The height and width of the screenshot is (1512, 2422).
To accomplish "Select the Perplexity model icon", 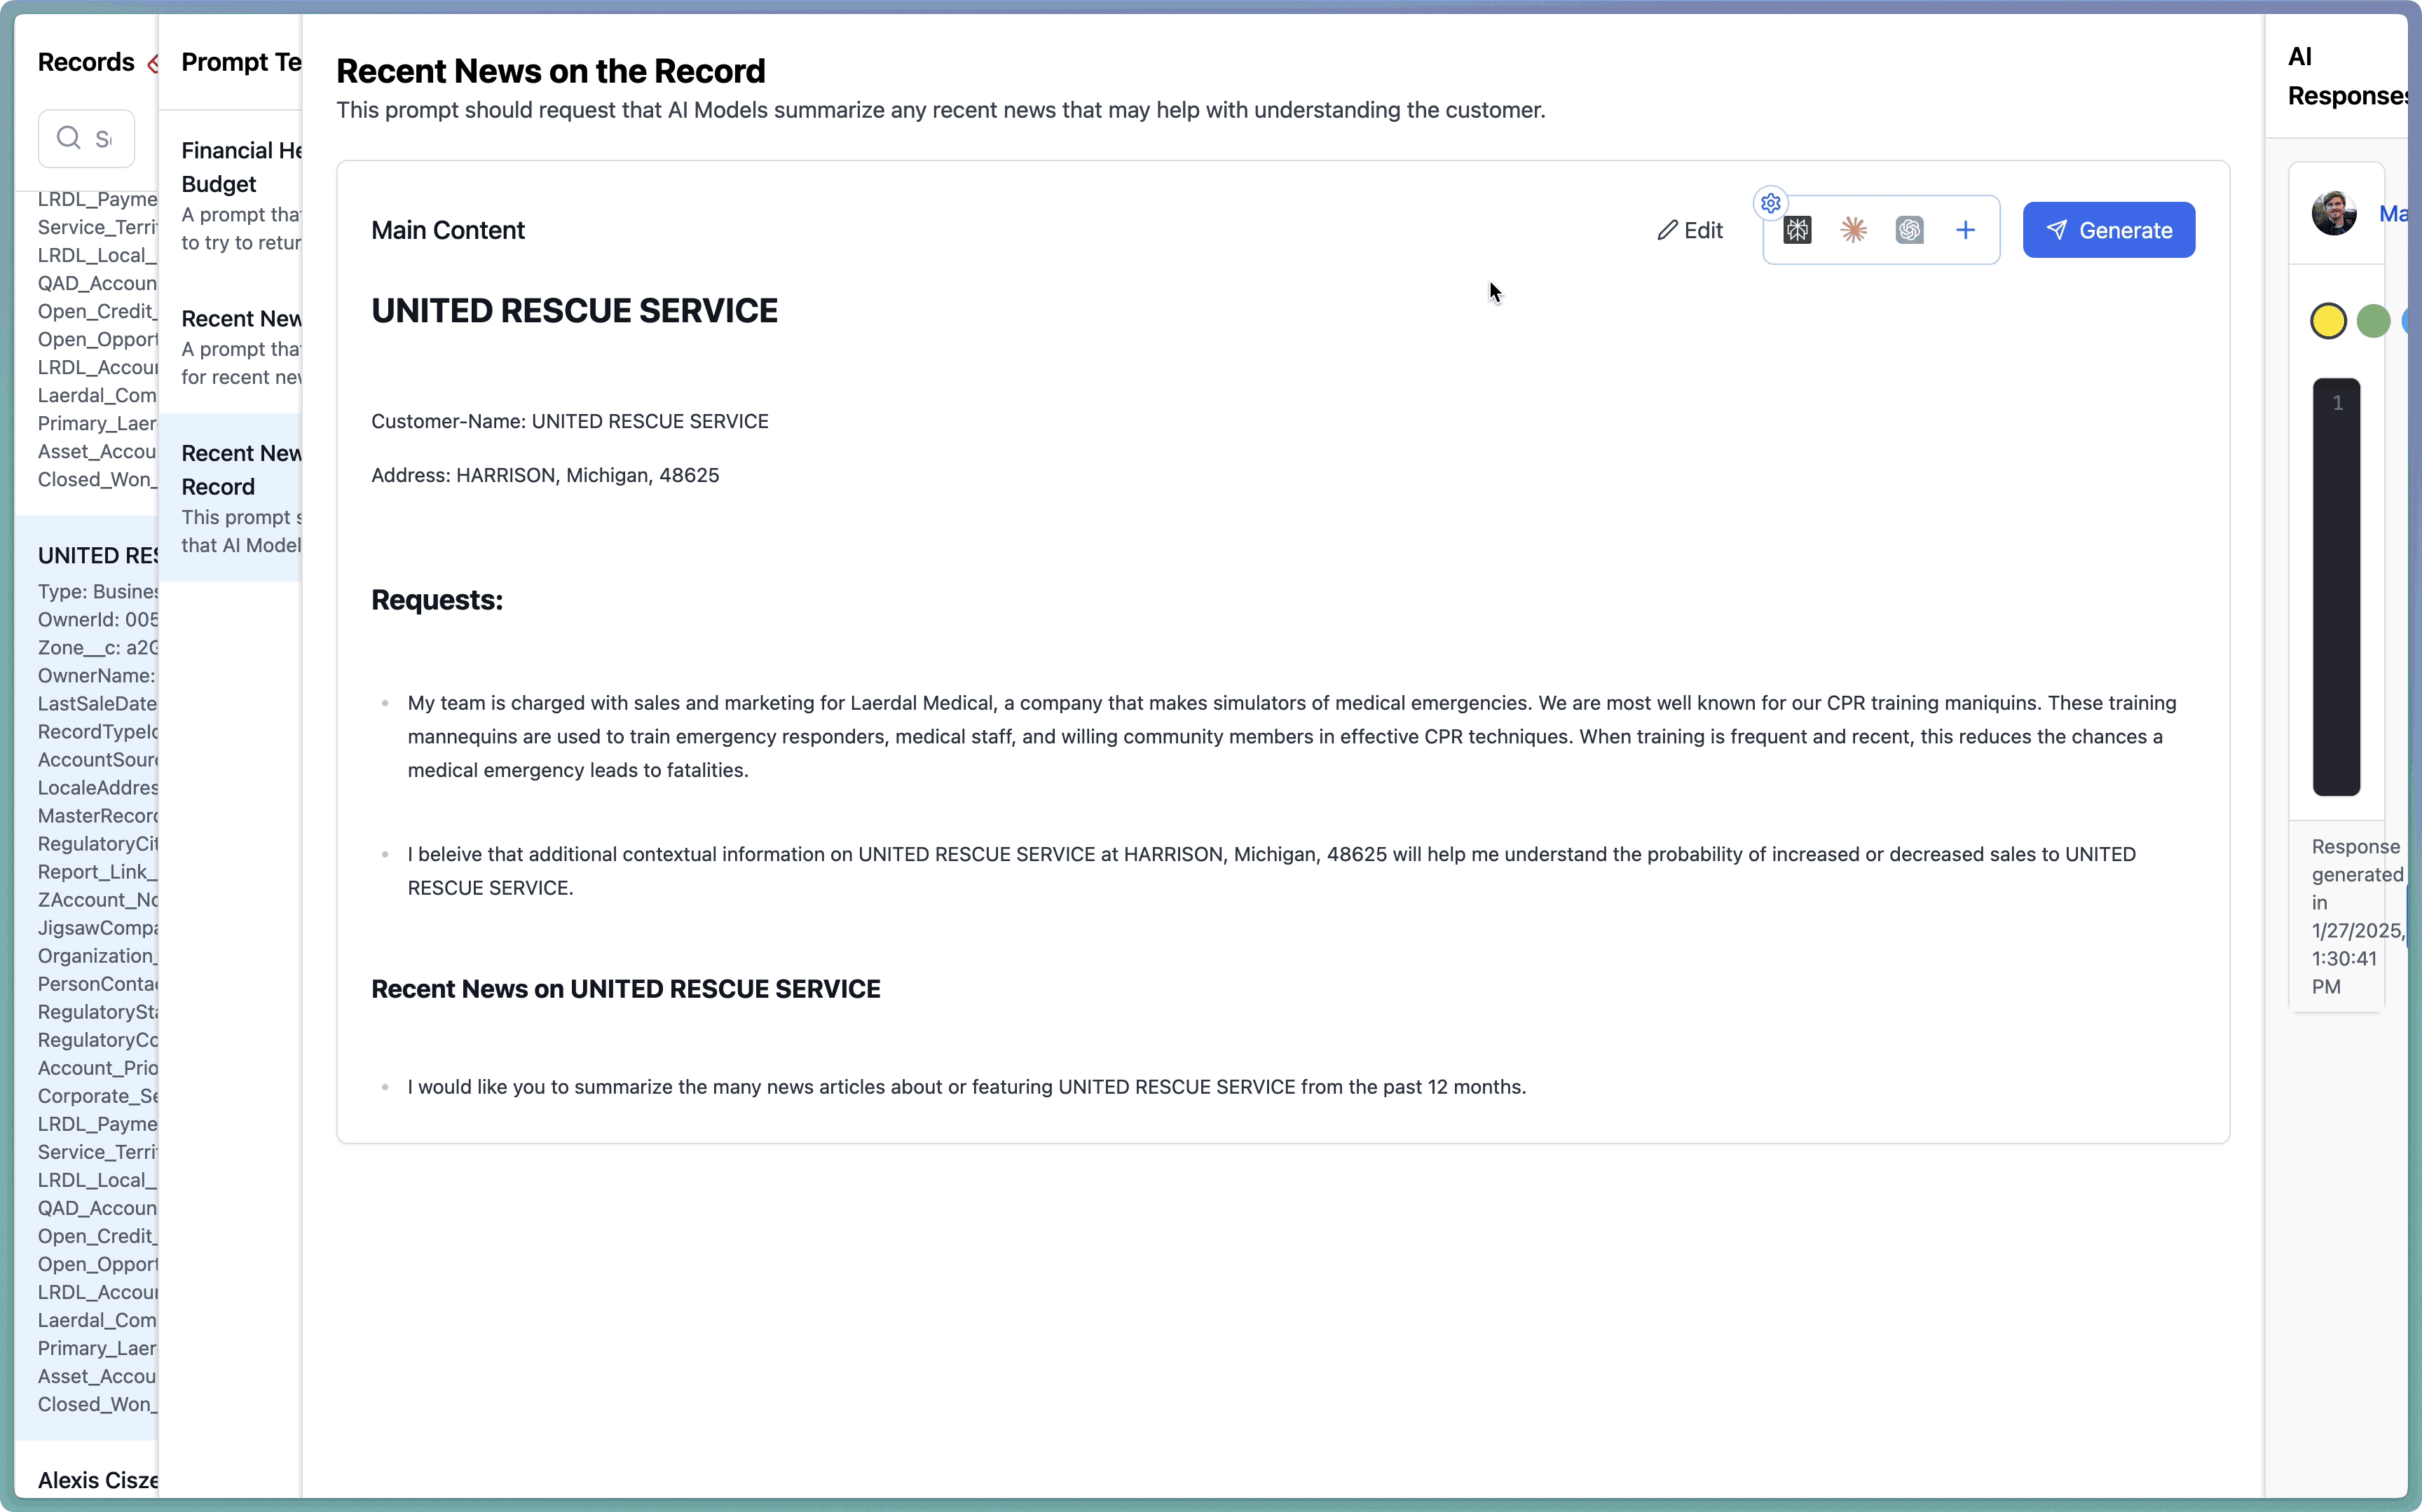I will 1797,230.
